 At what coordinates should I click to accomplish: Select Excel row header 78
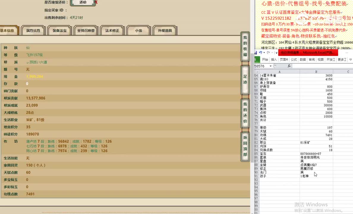[256, 128]
